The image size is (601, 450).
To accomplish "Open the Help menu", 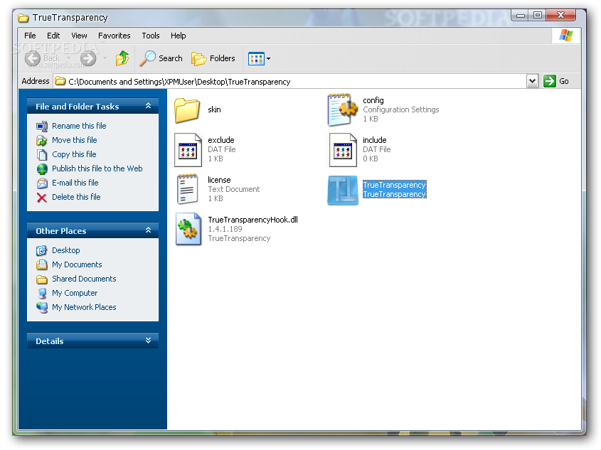I will pyautogui.click(x=179, y=36).
